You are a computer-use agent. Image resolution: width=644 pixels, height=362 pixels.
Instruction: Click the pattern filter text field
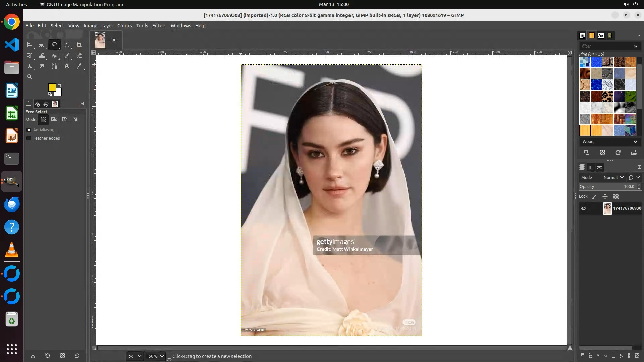pos(606,46)
